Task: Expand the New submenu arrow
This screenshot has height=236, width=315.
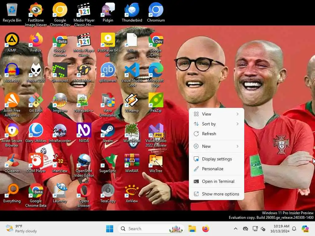Action: [x=237, y=146]
